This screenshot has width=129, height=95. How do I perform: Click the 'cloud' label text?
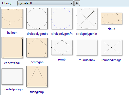click(x=111, y=29)
